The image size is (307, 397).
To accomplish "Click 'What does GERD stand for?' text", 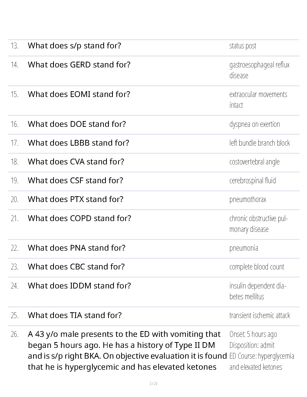I will [79, 65].
